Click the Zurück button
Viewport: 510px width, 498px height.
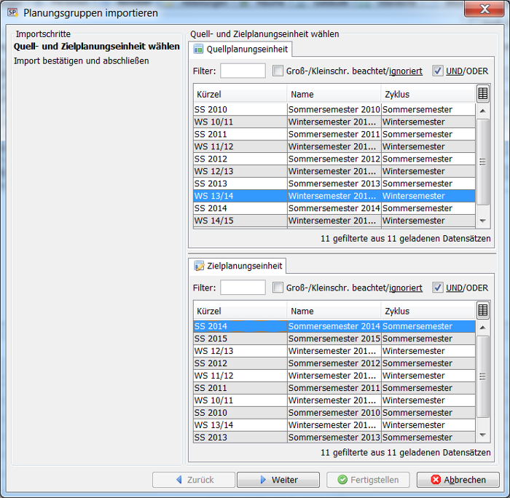(x=194, y=480)
